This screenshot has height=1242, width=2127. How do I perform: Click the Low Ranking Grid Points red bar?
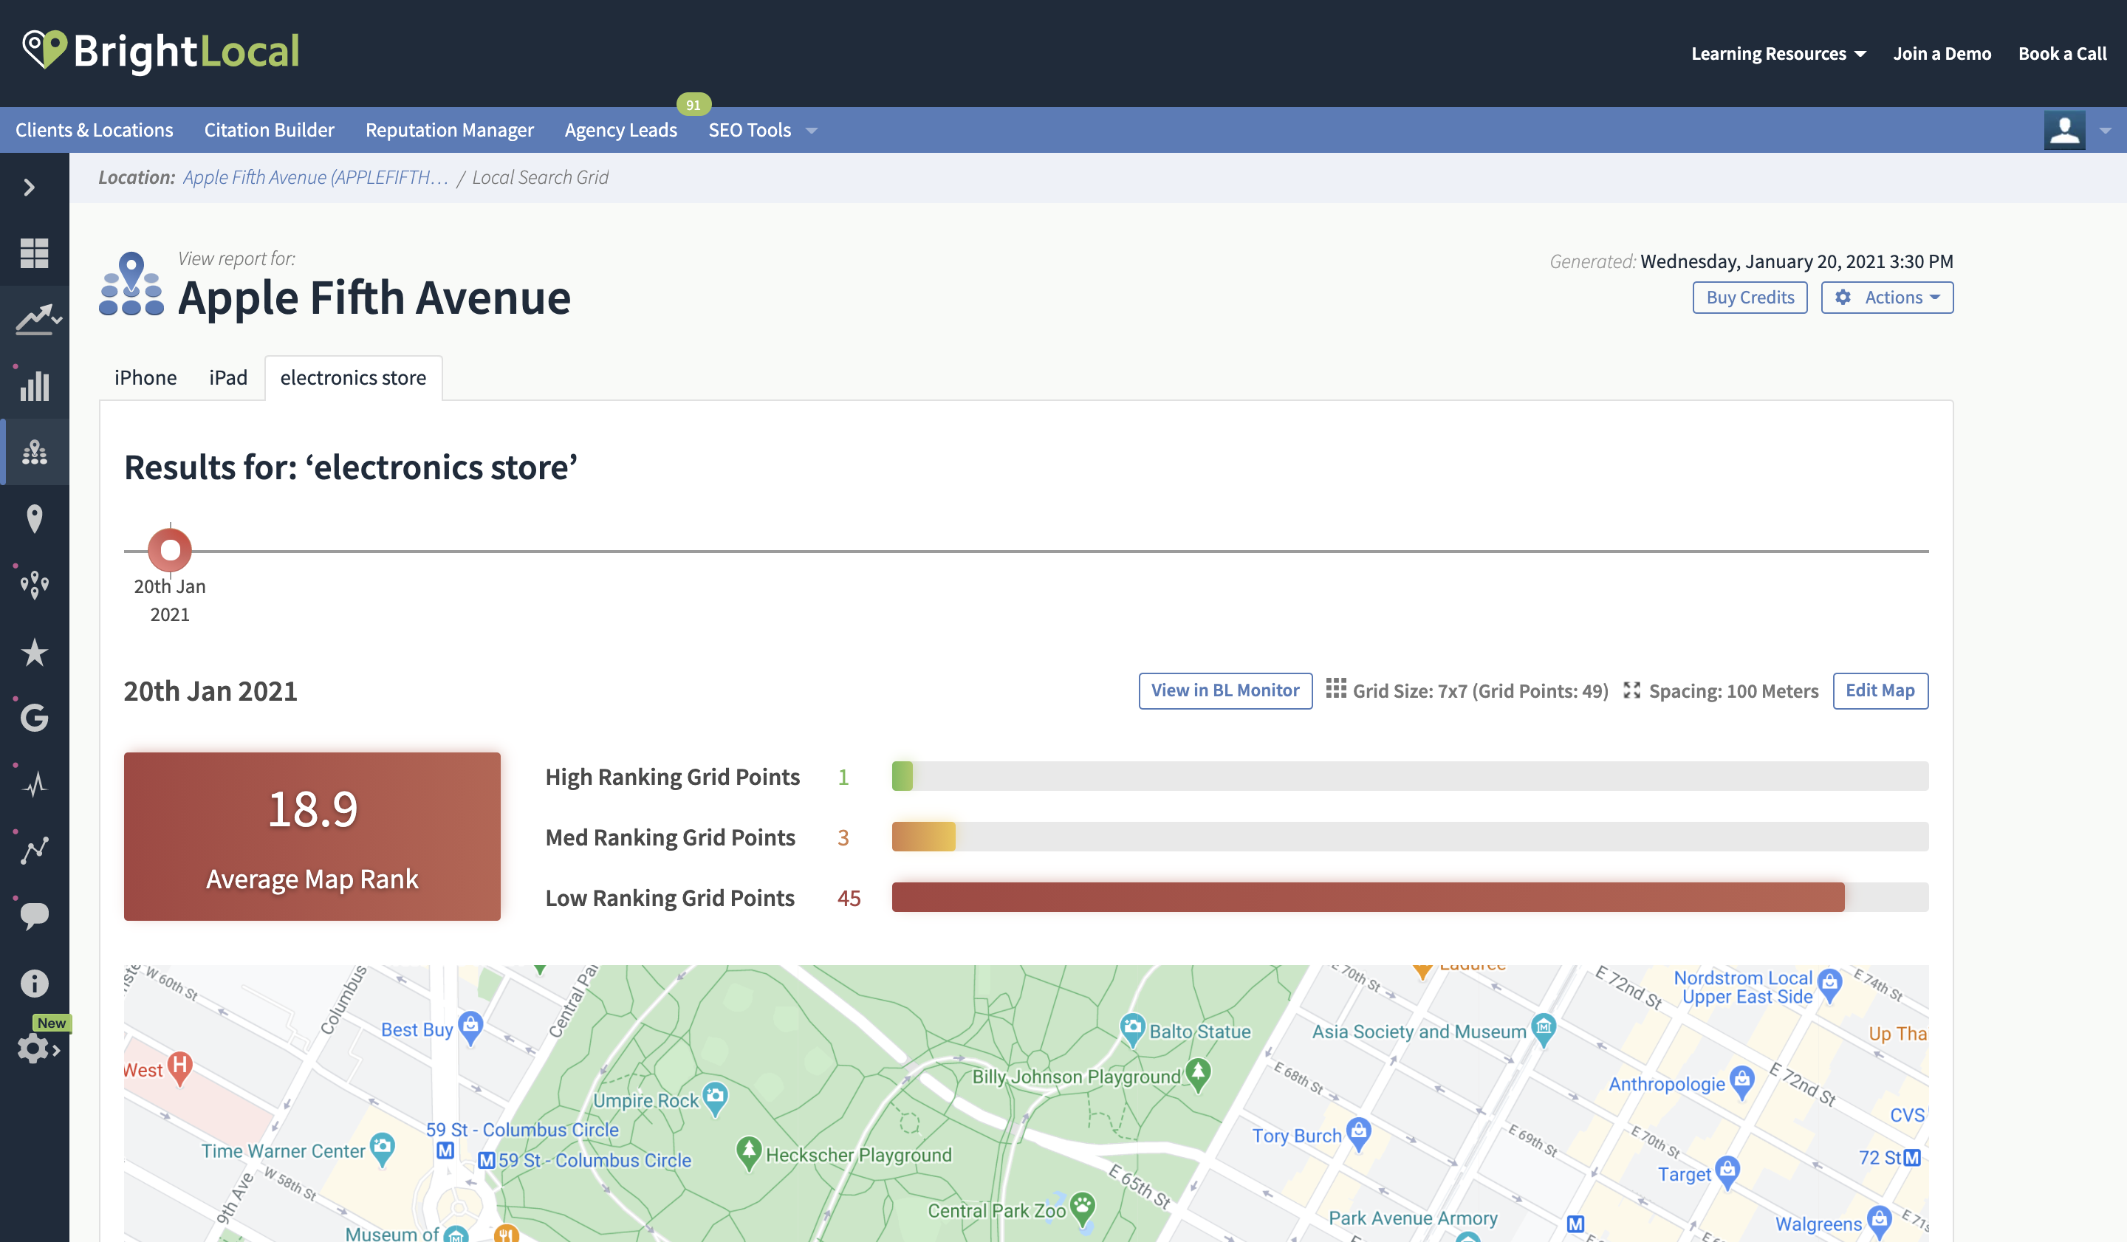pyautogui.click(x=1369, y=897)
